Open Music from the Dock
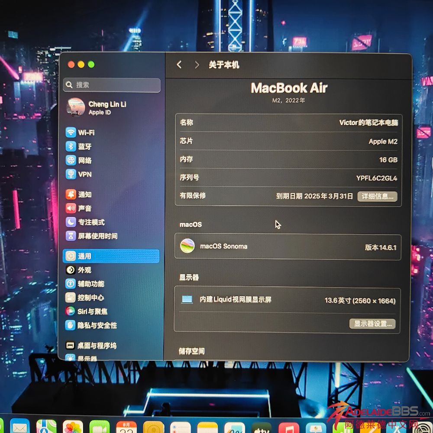 [x=288, y=428]
